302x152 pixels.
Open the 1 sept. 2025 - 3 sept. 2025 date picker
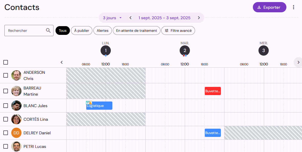click(x=165, y=18)
